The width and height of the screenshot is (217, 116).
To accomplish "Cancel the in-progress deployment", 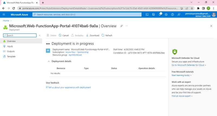I will click(x=64, y=35).
